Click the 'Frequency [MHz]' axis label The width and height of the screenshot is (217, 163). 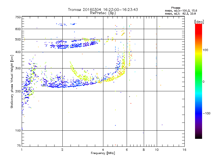coord(103,153)
